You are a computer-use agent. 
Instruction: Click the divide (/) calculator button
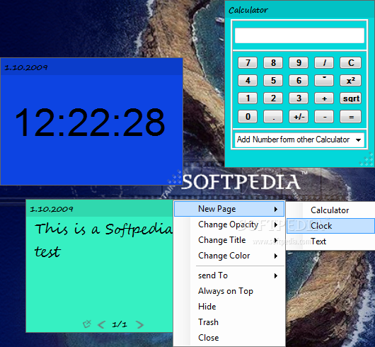[324, 63]
